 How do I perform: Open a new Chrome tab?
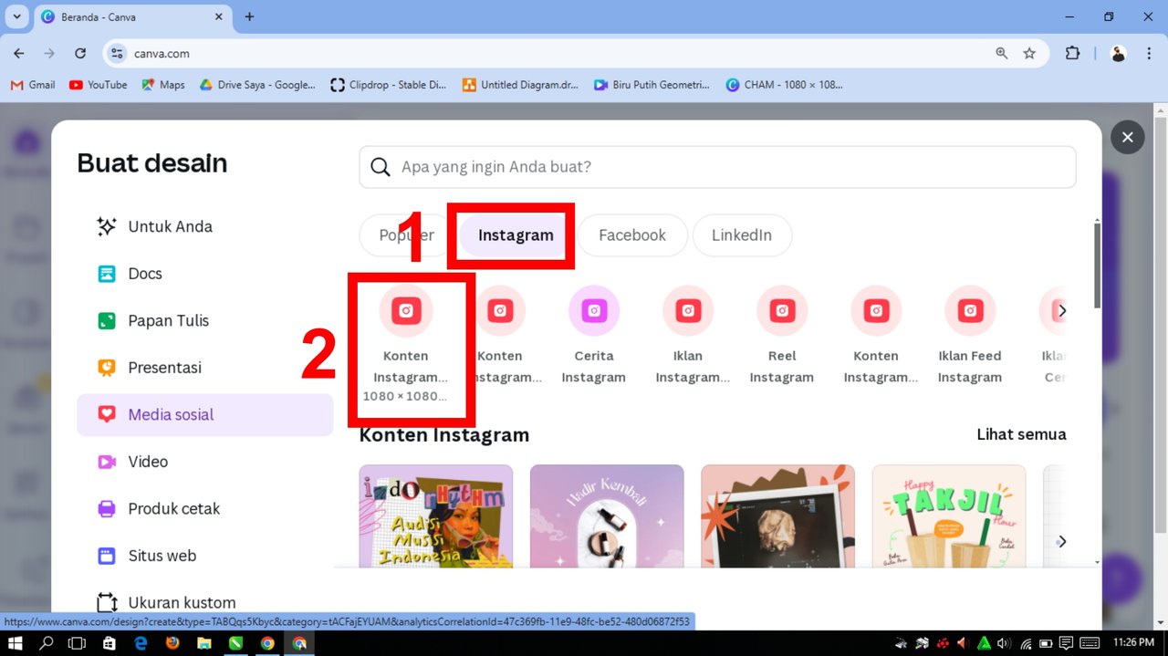[x=249, y=16]
